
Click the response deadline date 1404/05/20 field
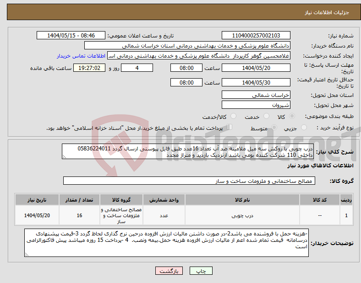tap(256, 68)
